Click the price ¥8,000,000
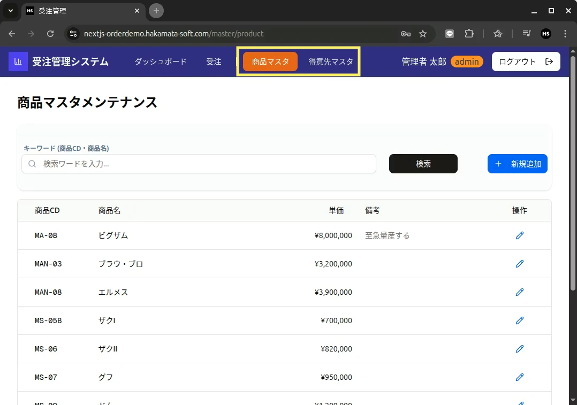Screen dimensions: 577x405 pyautogui.click(x=333, y=235)
